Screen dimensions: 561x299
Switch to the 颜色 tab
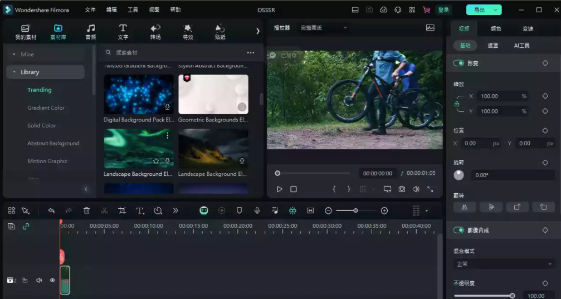pyautogui.click(x=495, y=28)
